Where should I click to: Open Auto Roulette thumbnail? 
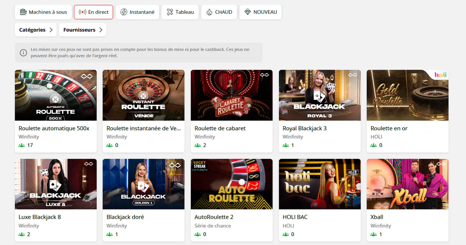pos(231,184)
